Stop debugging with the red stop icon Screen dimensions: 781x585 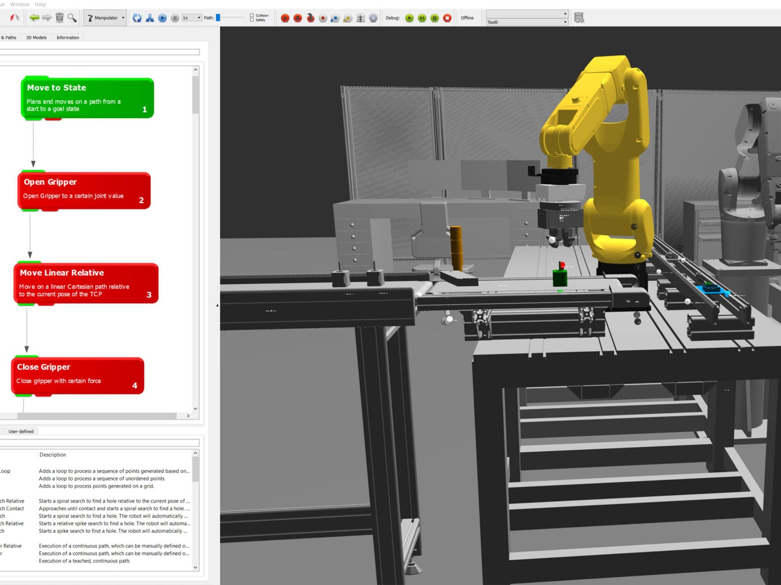(448, 18)
